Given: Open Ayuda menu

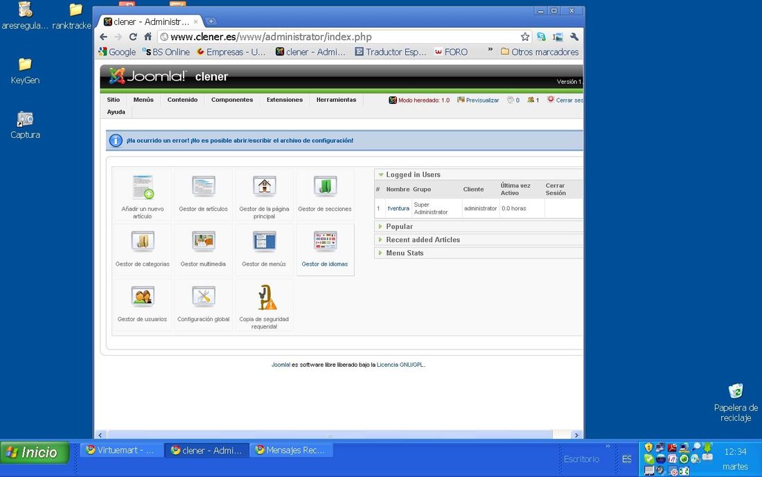Looking at the screenshot, I should [116, 112].
